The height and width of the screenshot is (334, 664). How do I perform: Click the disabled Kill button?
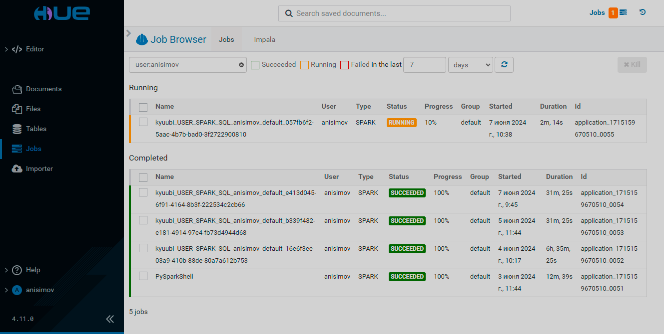pos(632,65)
